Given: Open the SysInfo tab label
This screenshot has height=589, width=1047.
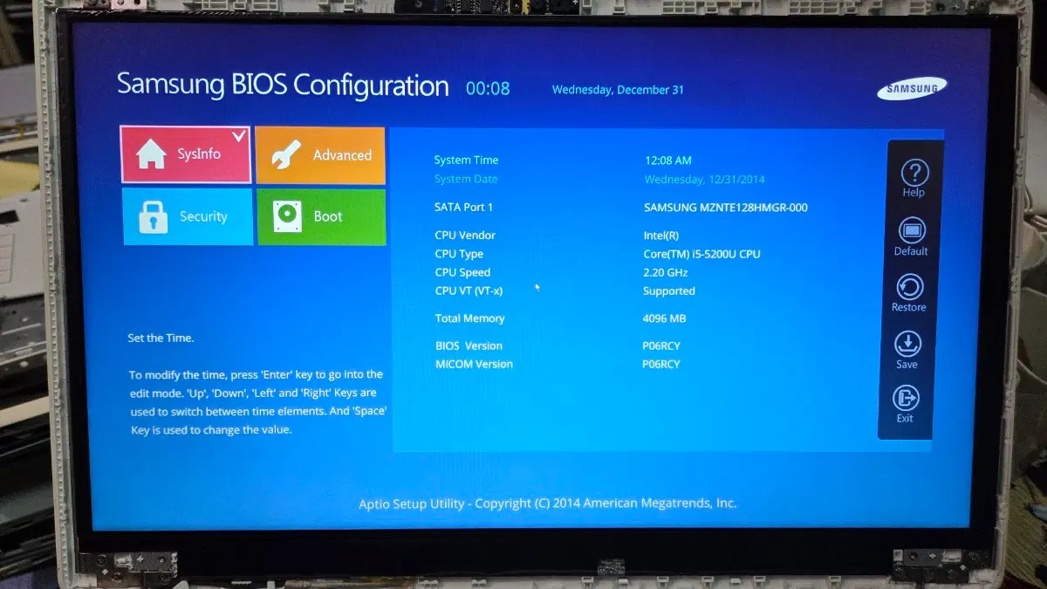Looking at the screenshot, I should 199,154.
